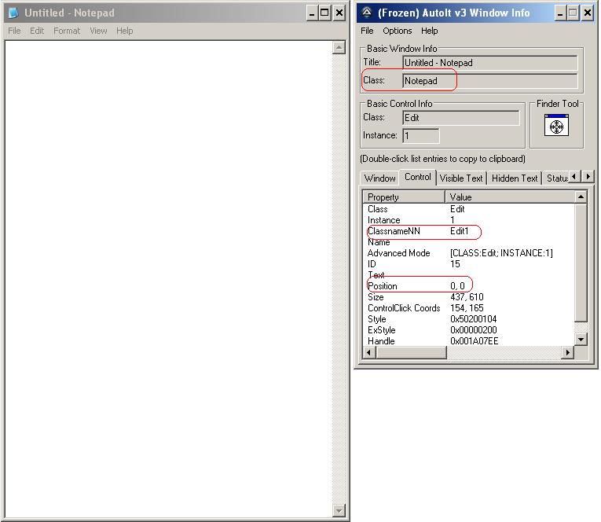The height and width of the screenshot is (522, 601).
Task: Click Notepad's scroll-down arrow
Action: (339, 510)
